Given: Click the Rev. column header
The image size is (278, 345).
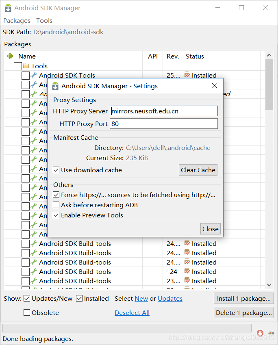Looking at the screenshot, I should (x=173, y=56).
